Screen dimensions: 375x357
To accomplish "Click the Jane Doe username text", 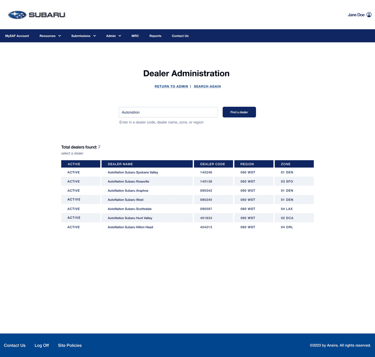I will (x=356, y=15).
